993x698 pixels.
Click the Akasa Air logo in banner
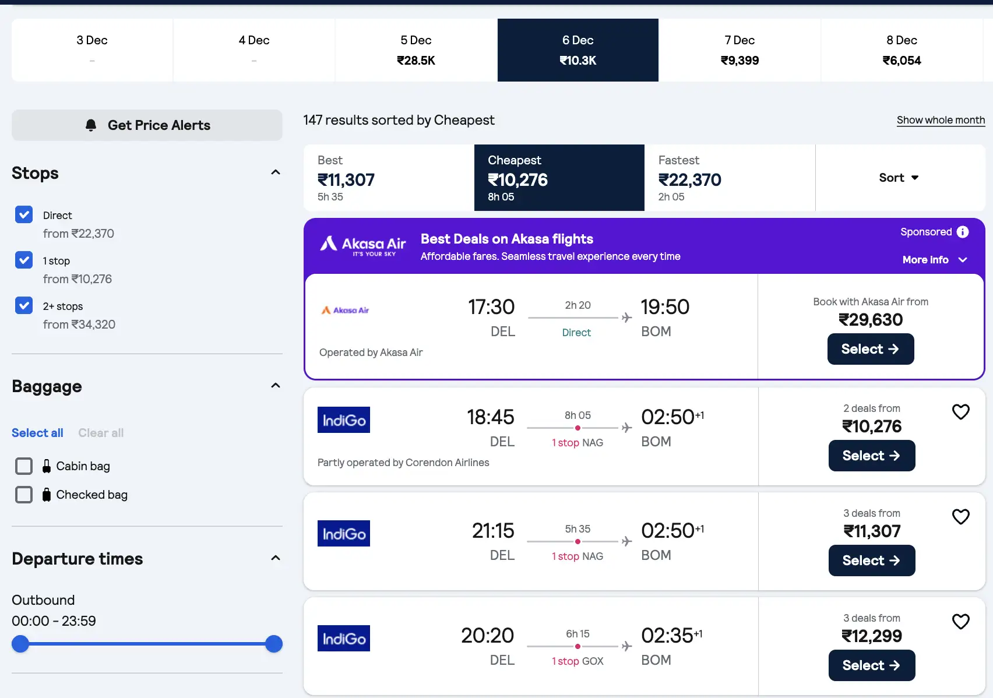(362, 245)
